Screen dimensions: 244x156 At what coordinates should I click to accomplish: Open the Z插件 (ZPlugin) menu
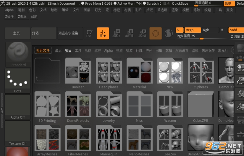click(9, 17)
